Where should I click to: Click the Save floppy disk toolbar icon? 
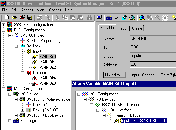click(30, 17)
